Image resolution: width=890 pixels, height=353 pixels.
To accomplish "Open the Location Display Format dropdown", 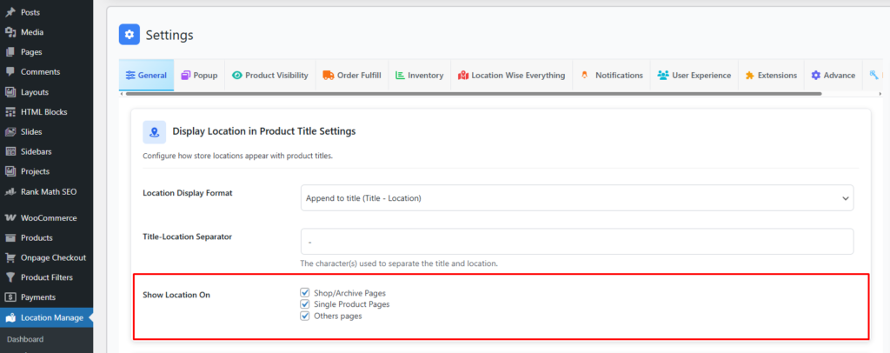I will pos(576,198).
